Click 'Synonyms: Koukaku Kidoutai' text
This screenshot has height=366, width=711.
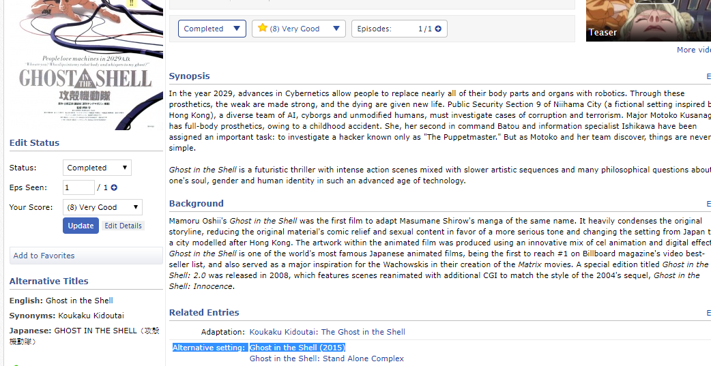(67, 316)
